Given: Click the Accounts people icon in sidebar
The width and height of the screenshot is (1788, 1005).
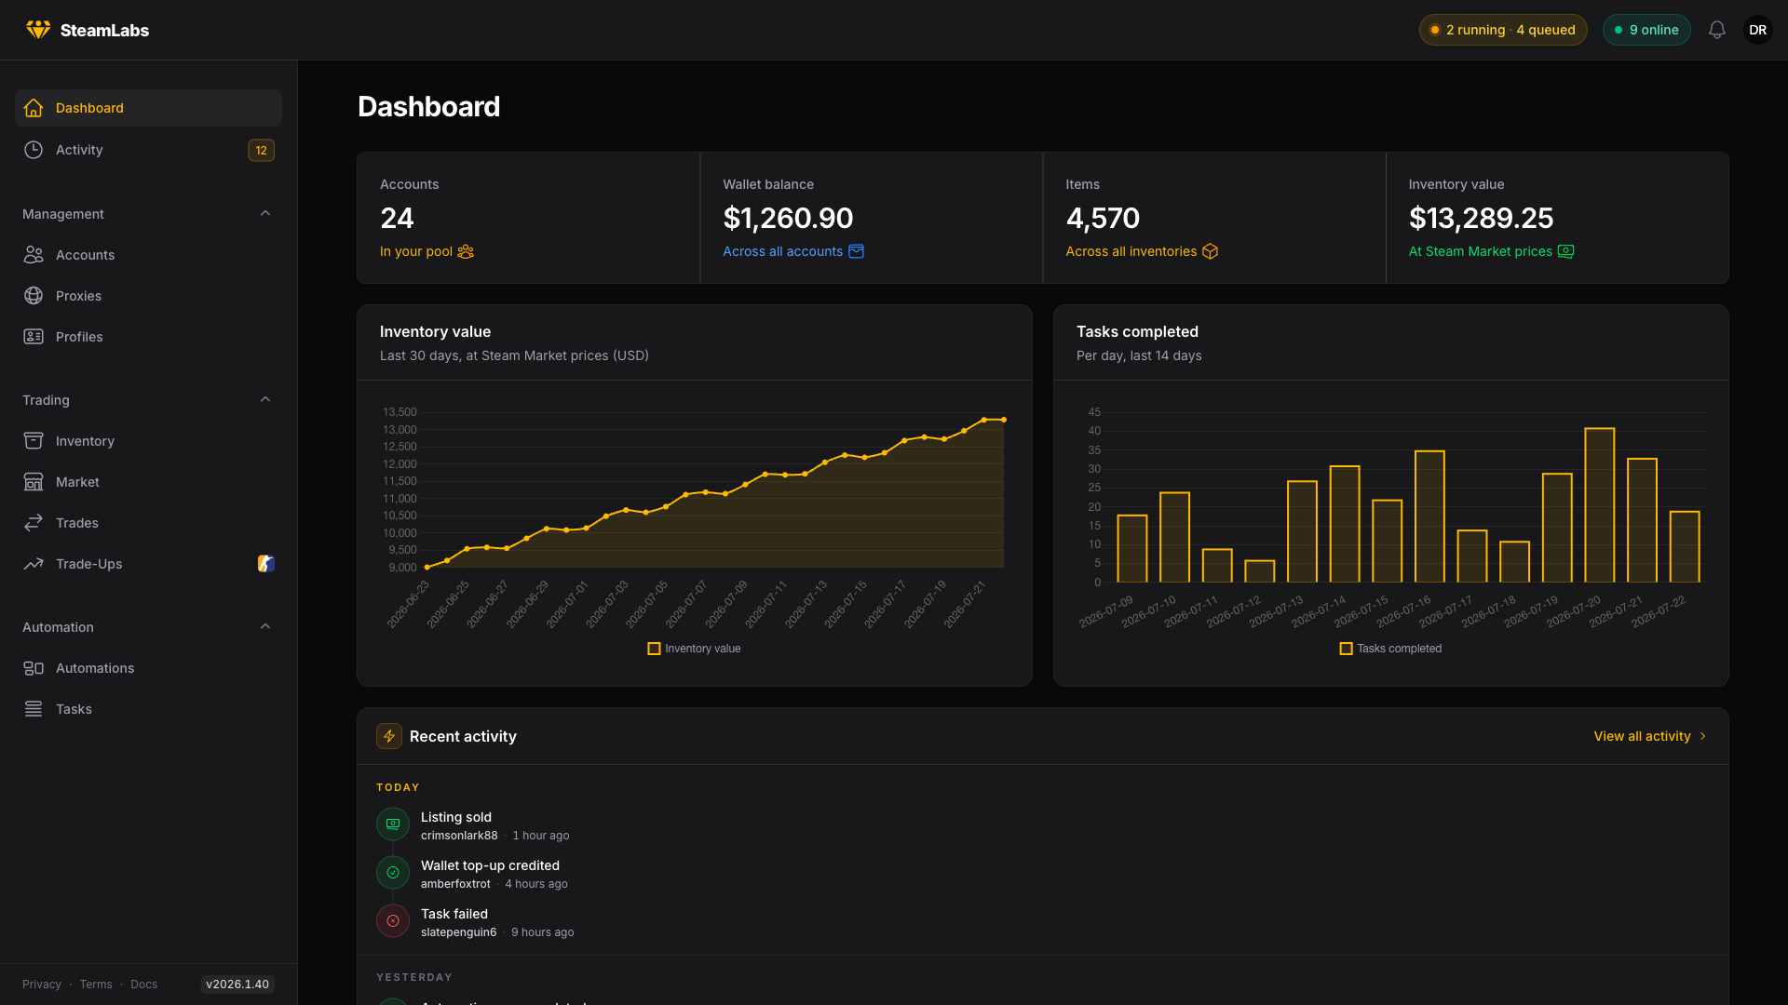Looking at the screenshot, I should click(x=34, y=255).
